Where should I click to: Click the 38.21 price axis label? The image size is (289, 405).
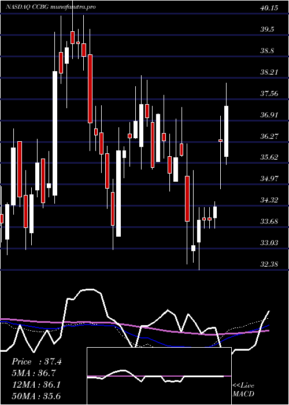pos(269,72)
